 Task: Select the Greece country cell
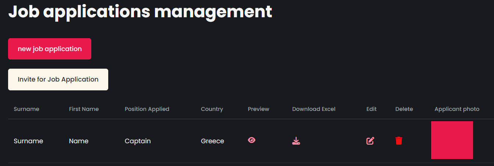point(212,141)
